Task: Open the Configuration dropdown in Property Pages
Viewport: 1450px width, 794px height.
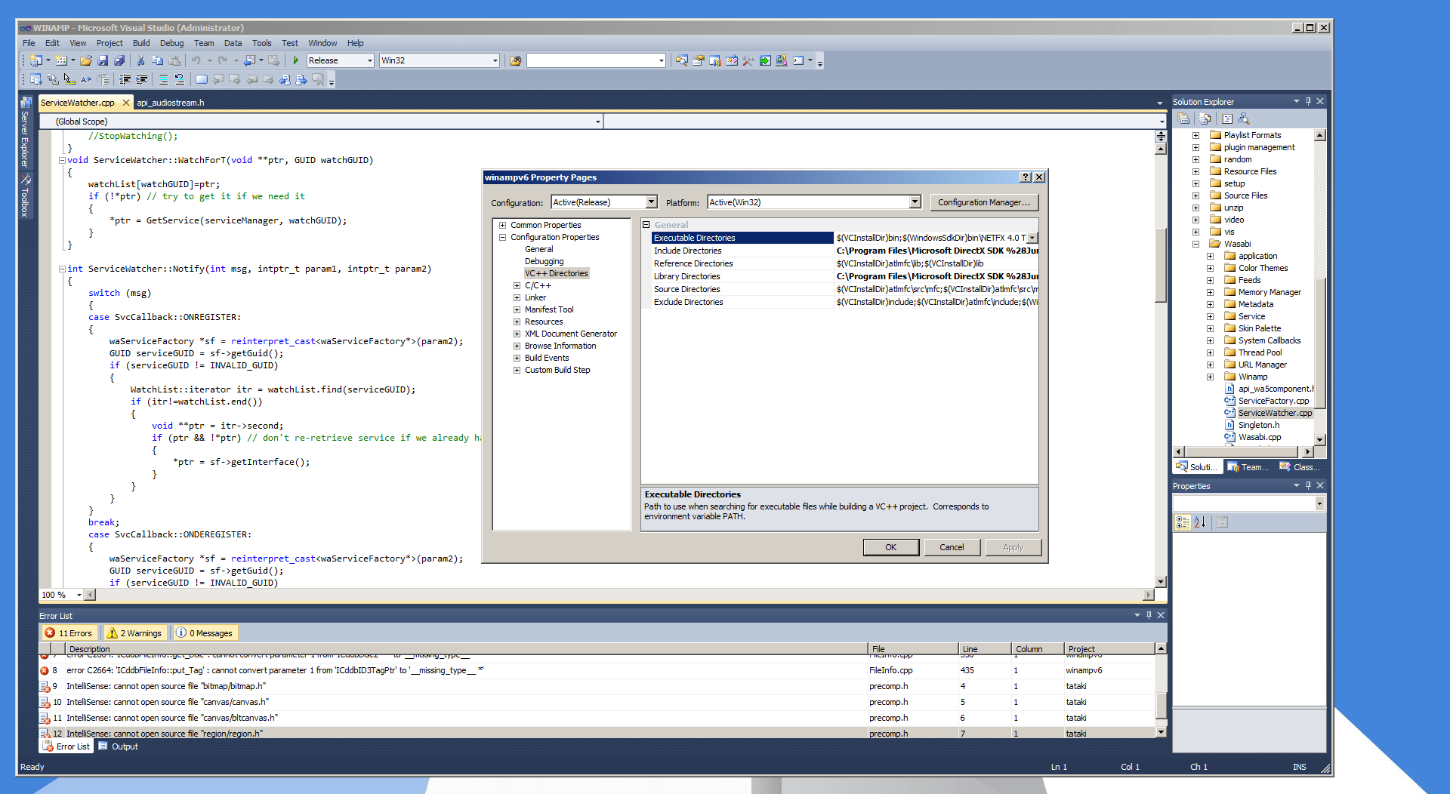Action: pos(651,202)
